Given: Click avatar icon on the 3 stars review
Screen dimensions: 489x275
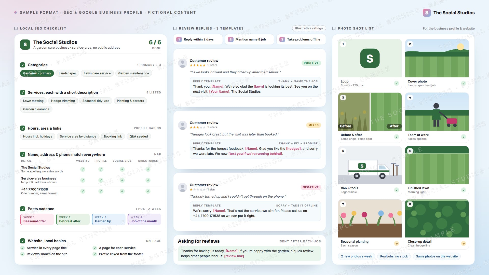Looking at the screenshot, I should coord(183,125).
